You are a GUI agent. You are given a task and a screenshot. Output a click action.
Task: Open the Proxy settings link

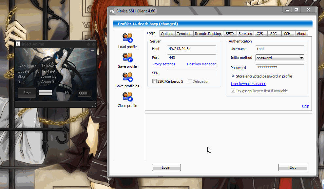click(164, 64)
